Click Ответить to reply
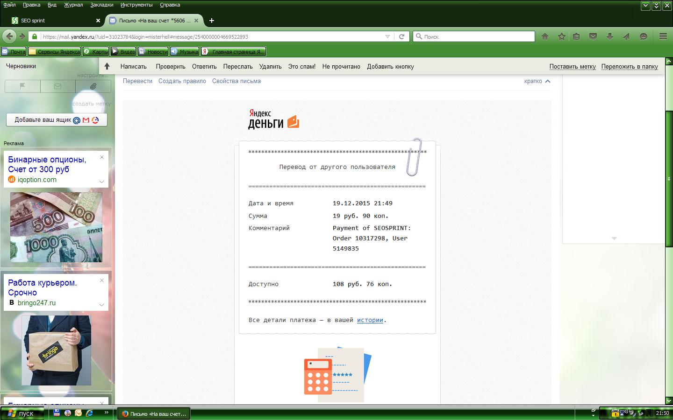 coord(204,66)
